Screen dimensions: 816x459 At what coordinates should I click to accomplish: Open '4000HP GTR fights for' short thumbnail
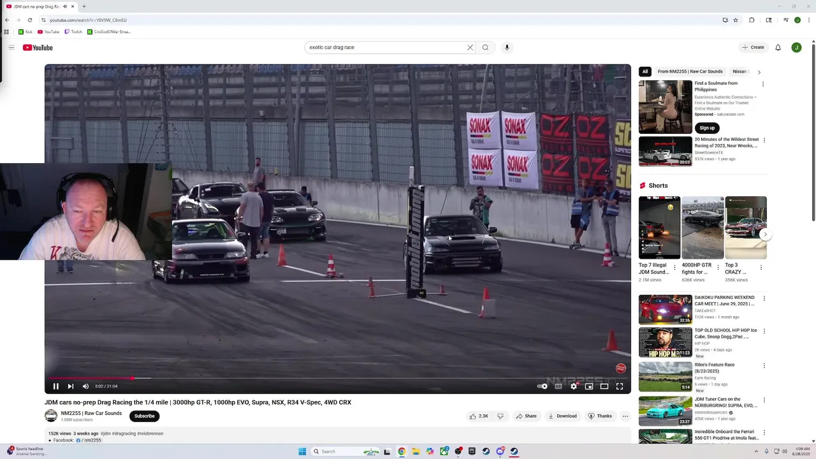[x=703, y=228]
